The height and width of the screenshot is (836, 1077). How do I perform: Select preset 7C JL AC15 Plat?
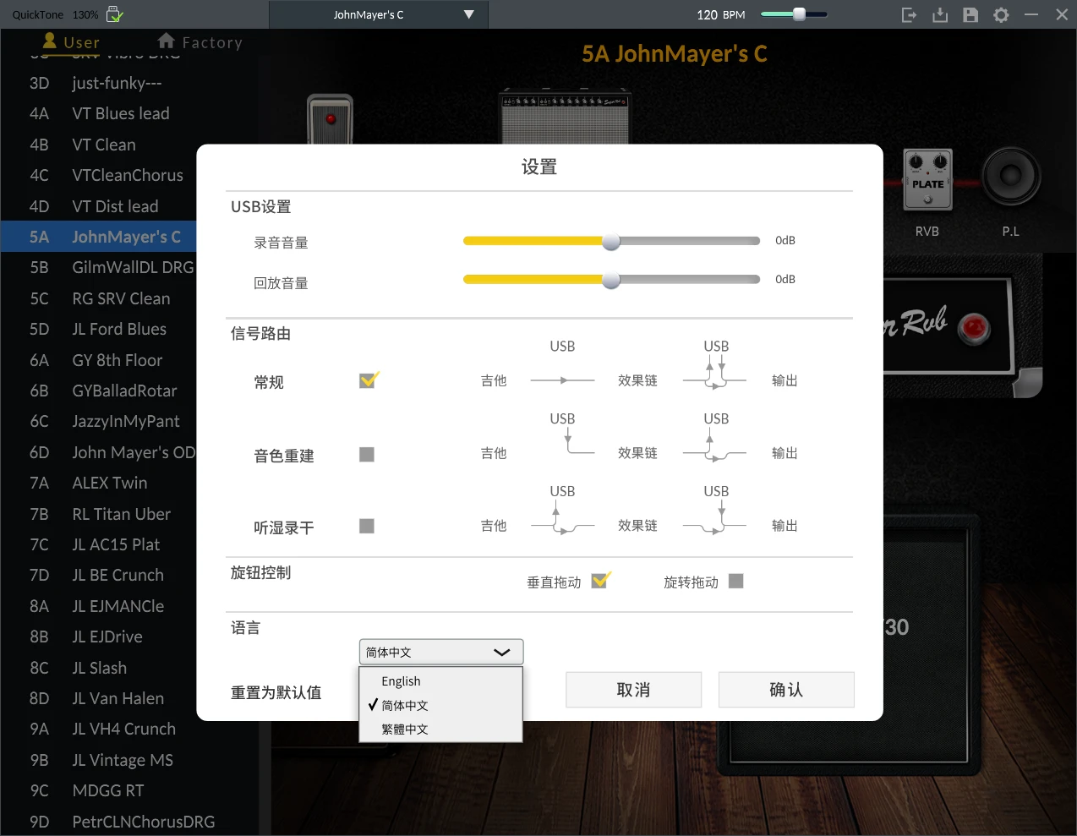point(99,544)
